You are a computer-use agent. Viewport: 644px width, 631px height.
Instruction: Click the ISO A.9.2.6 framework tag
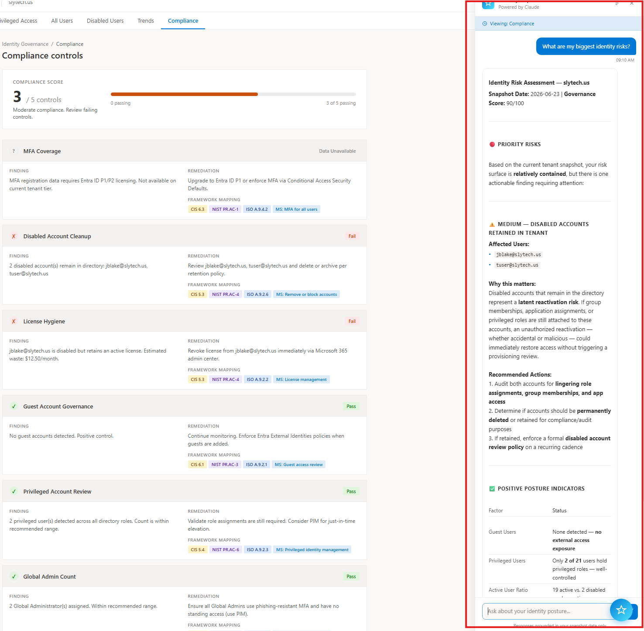pyautogui.click(x=257, y=295)
